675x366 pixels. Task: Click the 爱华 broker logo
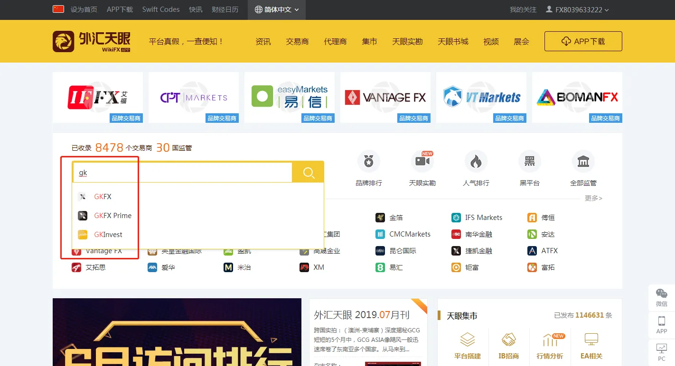coord(152,267)
